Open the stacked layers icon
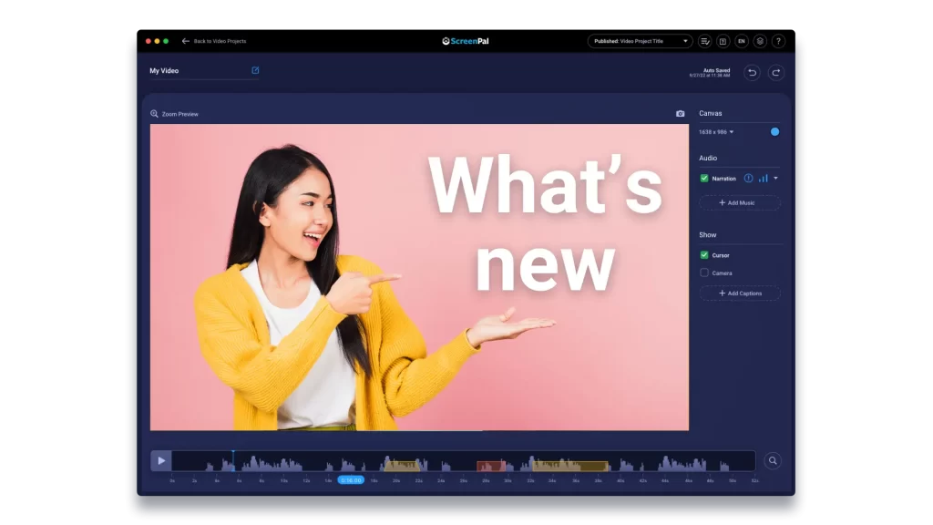This screenshot has width=933, height=525. click(760, 41)
